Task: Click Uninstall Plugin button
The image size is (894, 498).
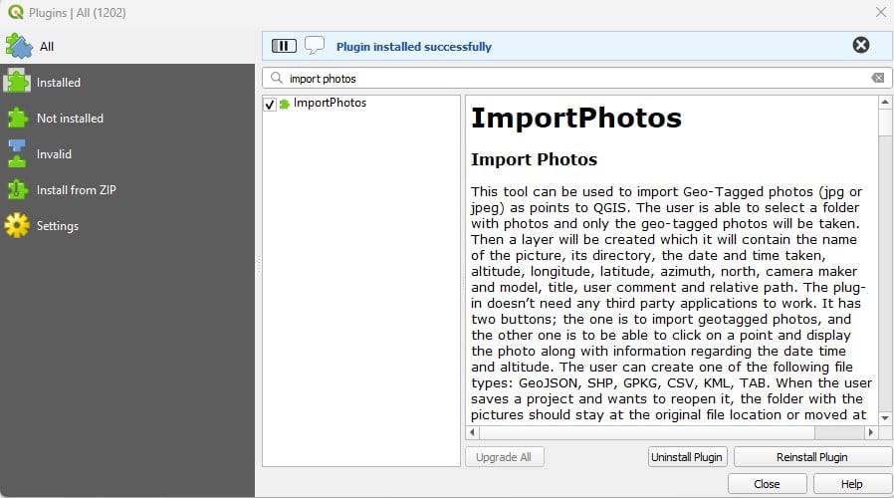Action: 687,457
